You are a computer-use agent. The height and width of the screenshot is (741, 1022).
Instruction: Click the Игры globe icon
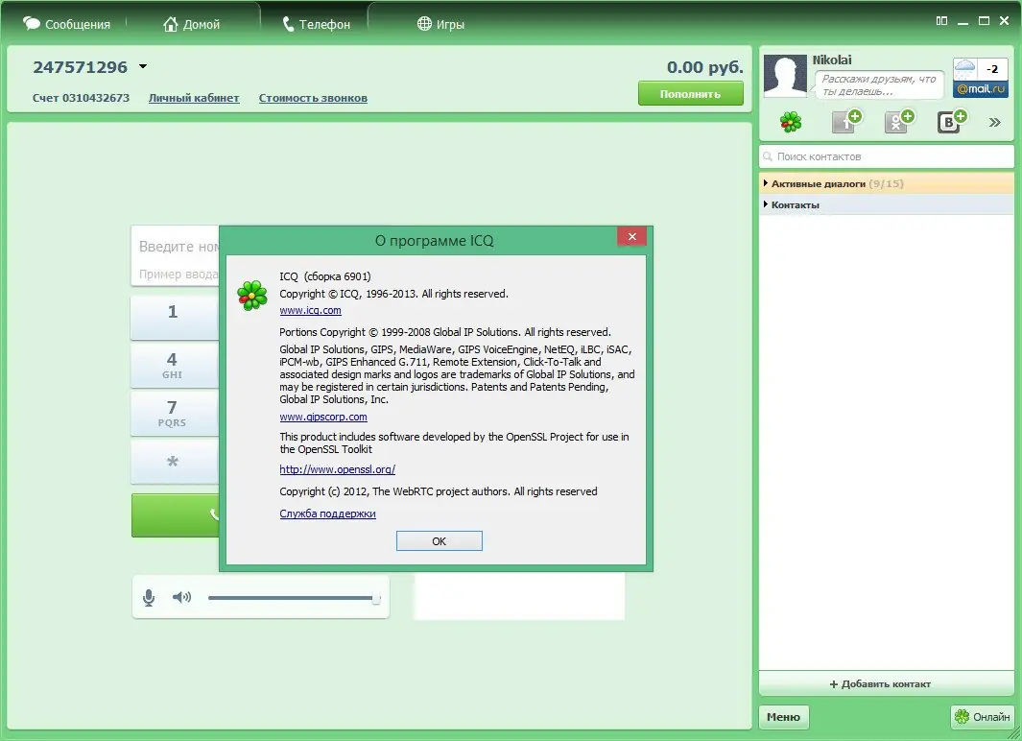tap(424, 24)
